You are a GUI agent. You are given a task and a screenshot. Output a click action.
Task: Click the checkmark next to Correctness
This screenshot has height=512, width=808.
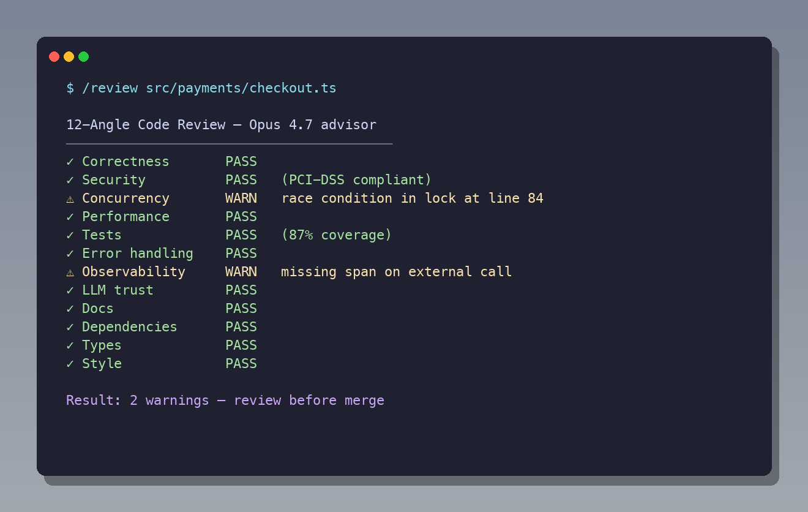click(70, 162)
